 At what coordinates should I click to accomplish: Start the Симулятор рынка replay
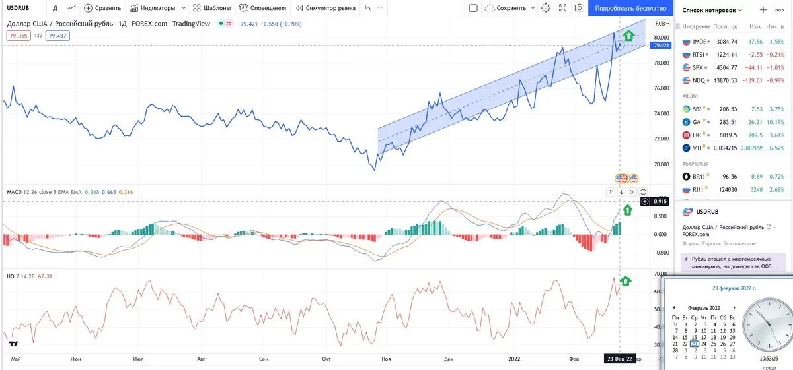[324, 8]
